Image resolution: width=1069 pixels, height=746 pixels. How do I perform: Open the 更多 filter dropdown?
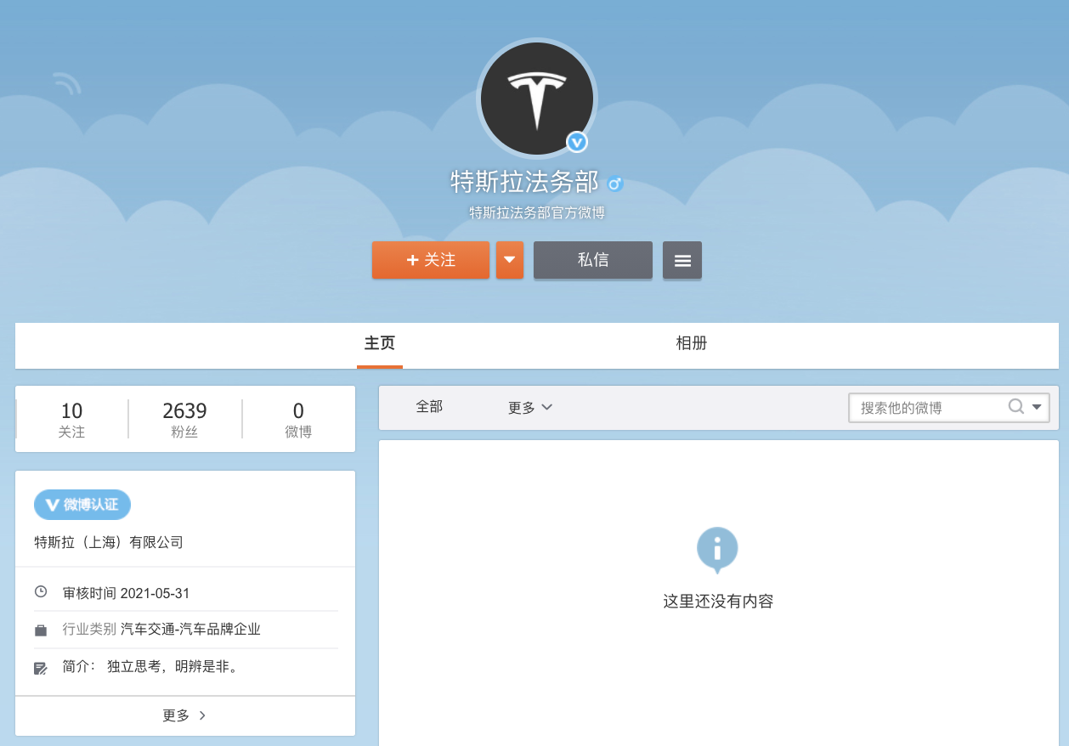(x=530, y=408)
